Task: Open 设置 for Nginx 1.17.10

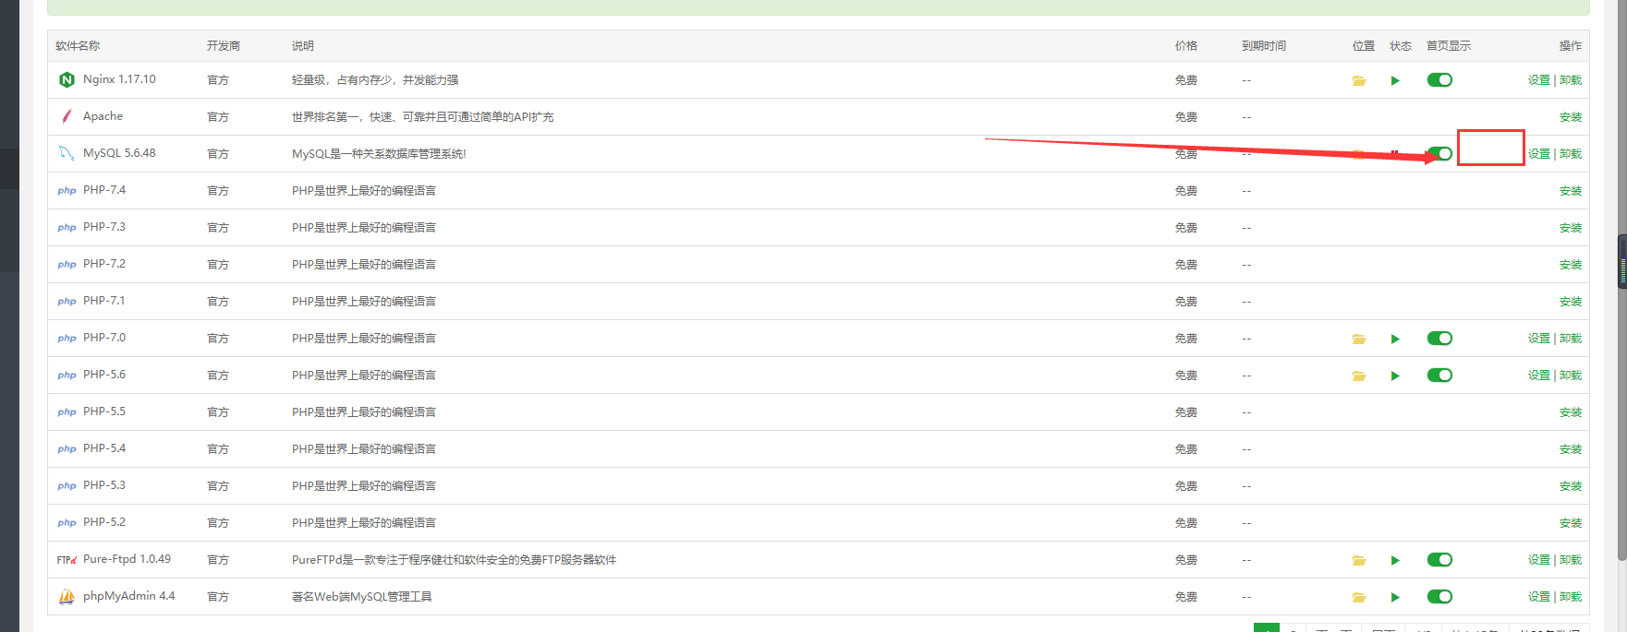Action: (1539, 80)
